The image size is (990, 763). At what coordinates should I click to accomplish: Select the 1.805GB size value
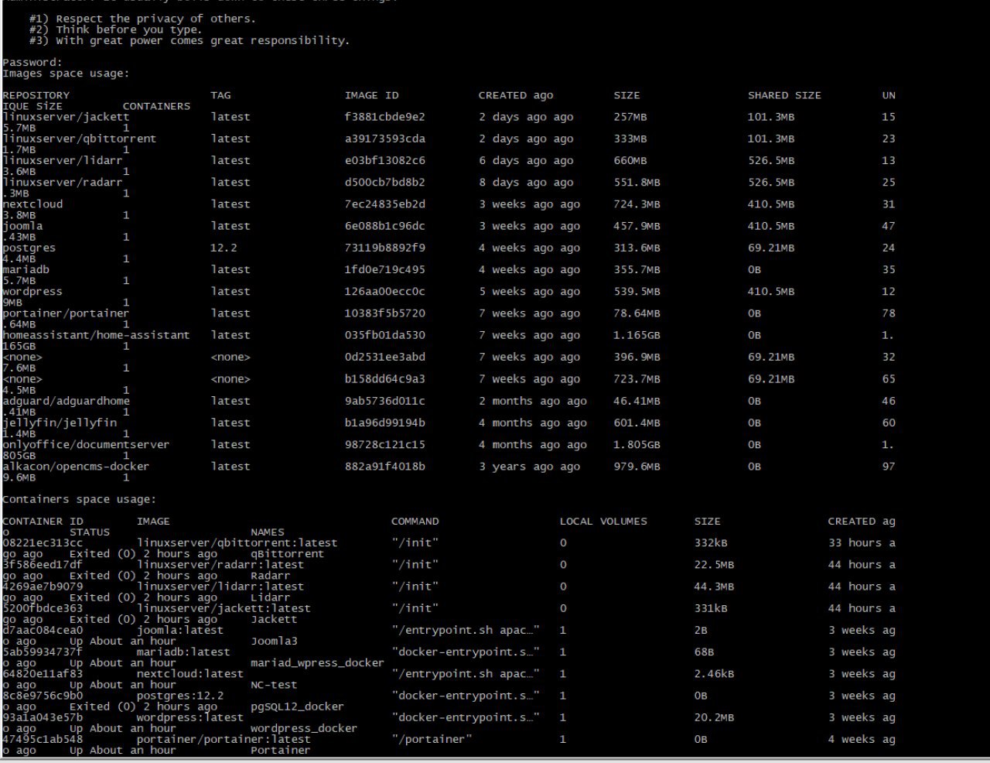pos(637,445)
